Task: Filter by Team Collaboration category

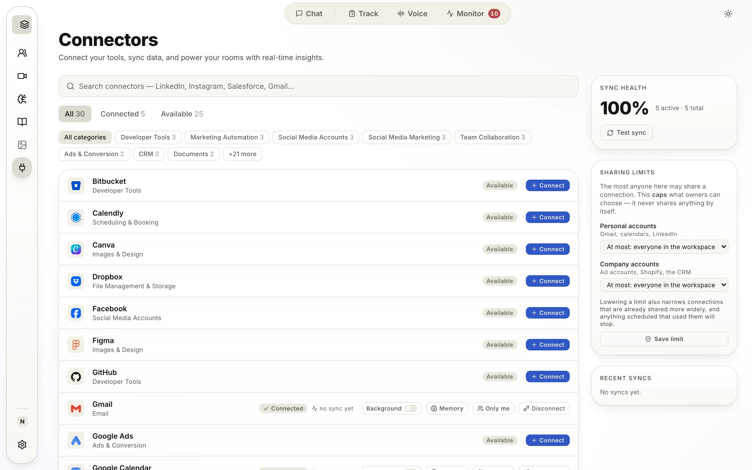Action: tap(492, 137)
